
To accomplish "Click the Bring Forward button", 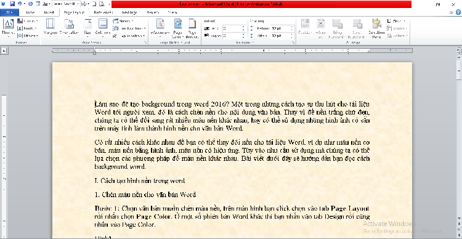I will click(x=337, y=28).
